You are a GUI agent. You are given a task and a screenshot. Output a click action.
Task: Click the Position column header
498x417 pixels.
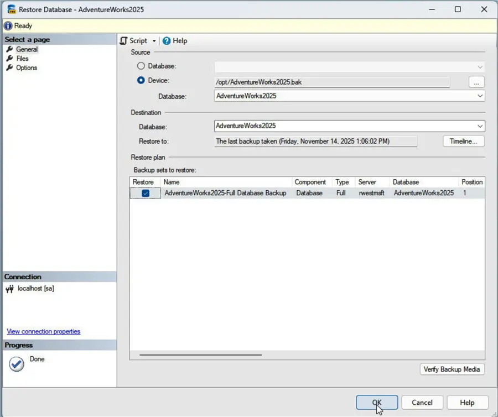[471, 182]
